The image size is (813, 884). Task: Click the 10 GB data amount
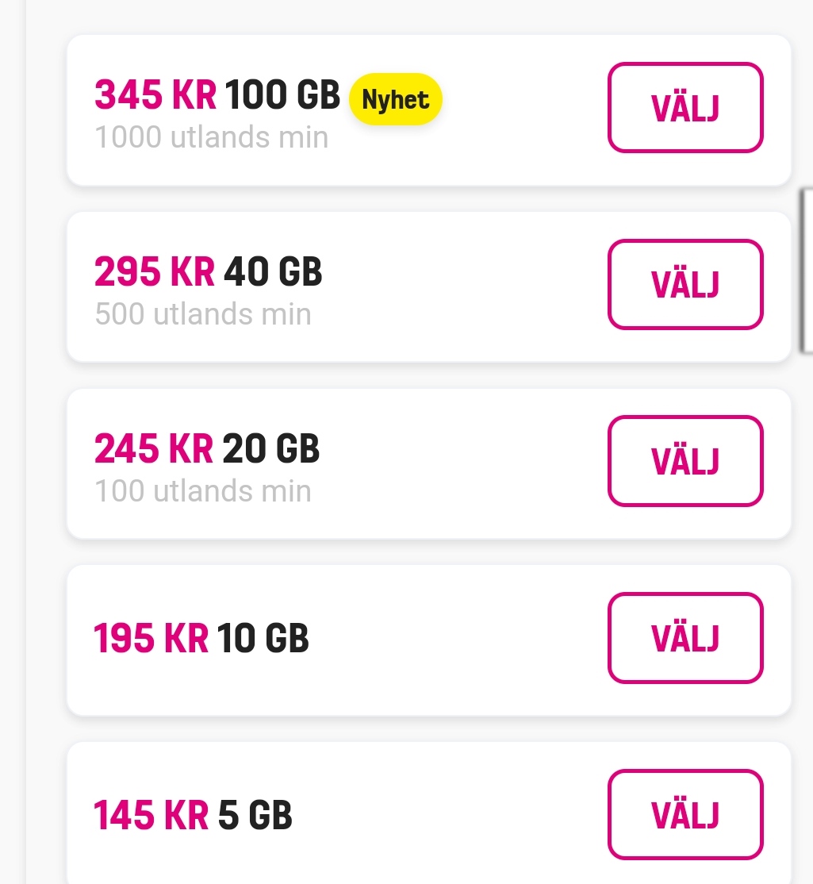click(263, 638)
